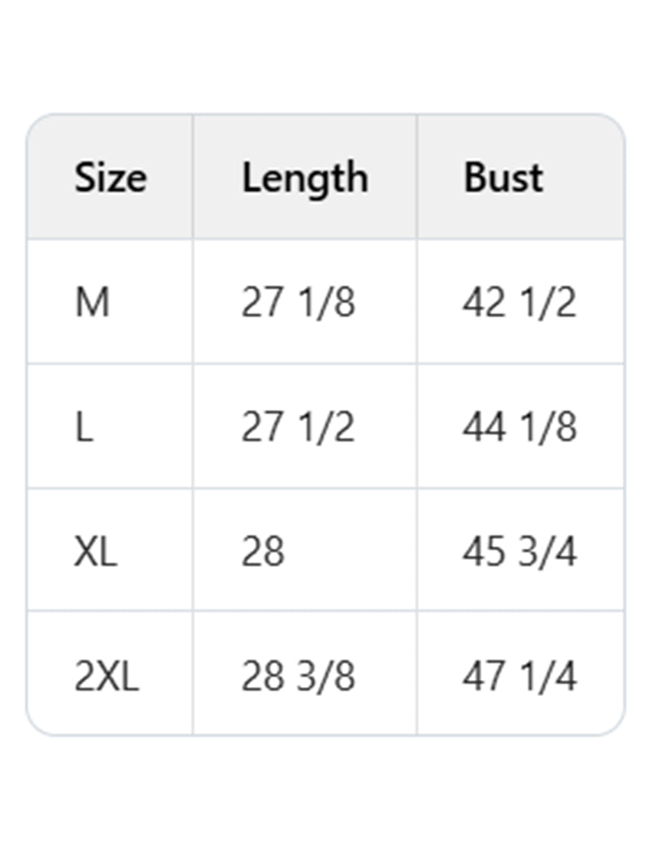Image resolution: width=649 pixels, height=852 pixels.
Task: Click the Size column header
Action: click(x=110, y=178)
